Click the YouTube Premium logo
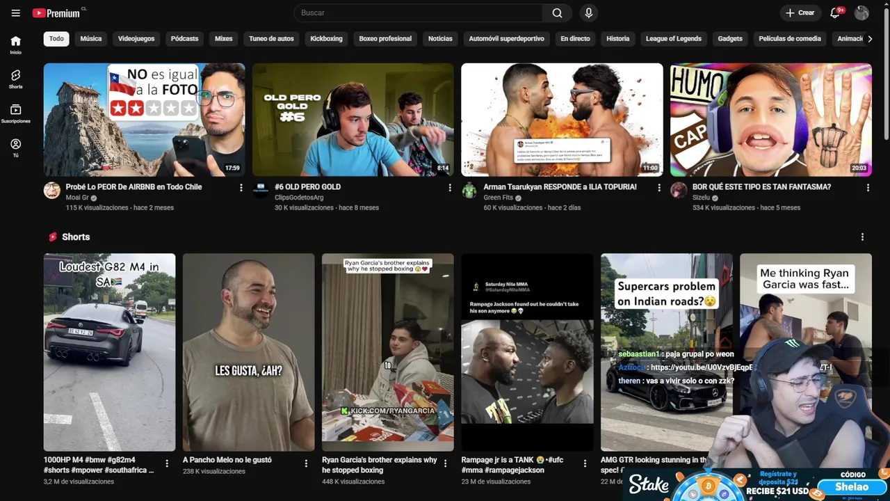This screenshot has width=890, height=501. [x=58, y=13]
